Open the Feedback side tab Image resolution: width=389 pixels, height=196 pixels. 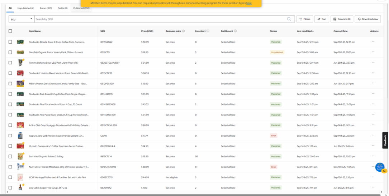click(385, 141)
